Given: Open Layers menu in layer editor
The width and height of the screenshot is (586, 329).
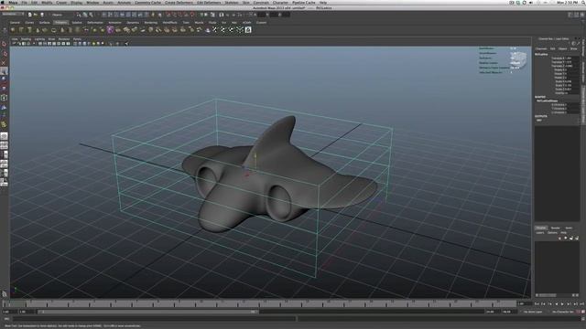Looking at the screenshot, I should coord(540,233).
